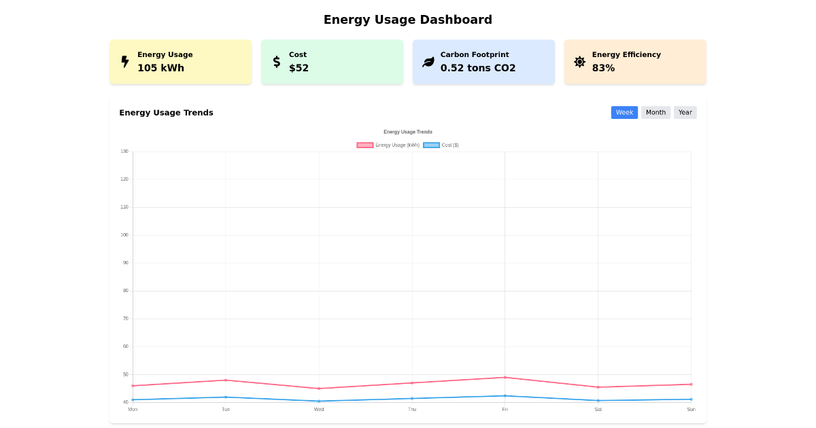The width and height of the screenshot is (816, 428).
Task: Toggle the Cost ($) legend entry
Action: click(445, 145)
